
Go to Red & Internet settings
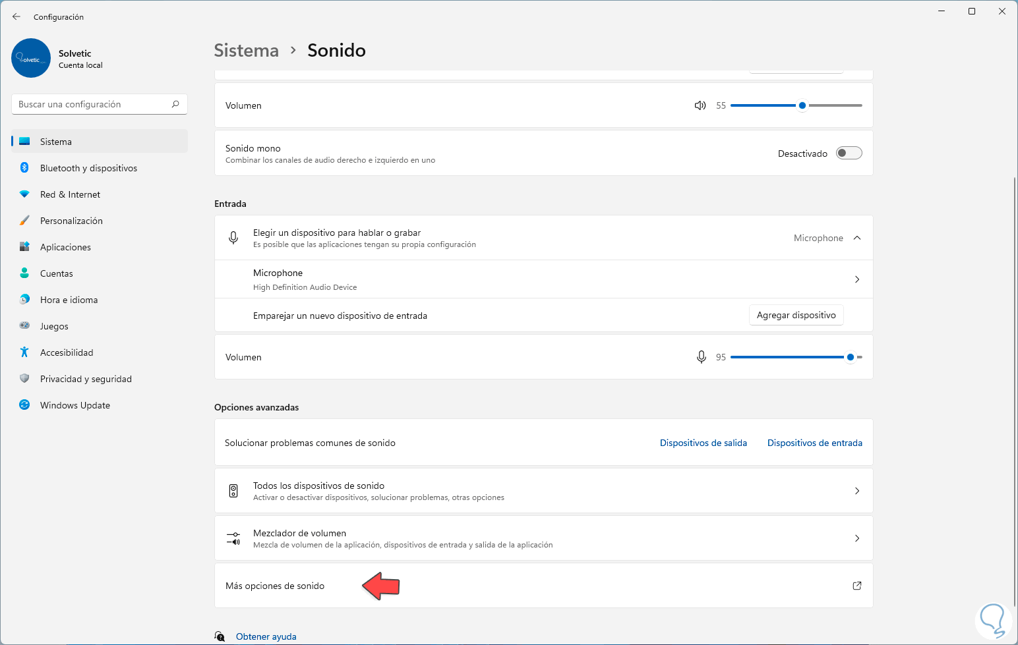pyautogui.click(x=70, y=194)
